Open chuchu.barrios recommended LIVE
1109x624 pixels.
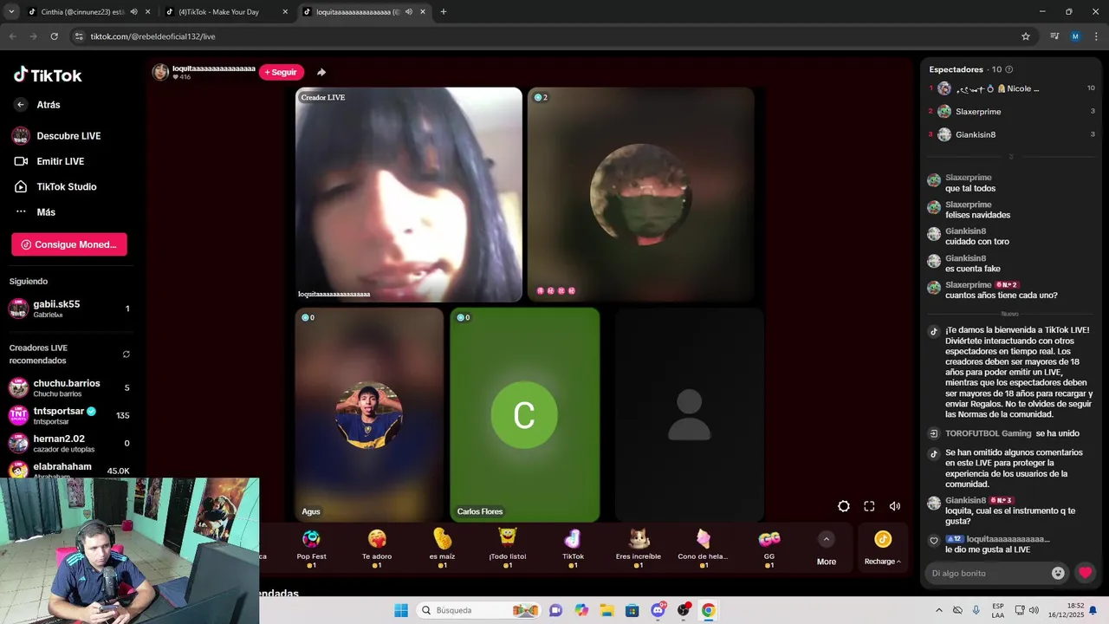click(69, 387)
